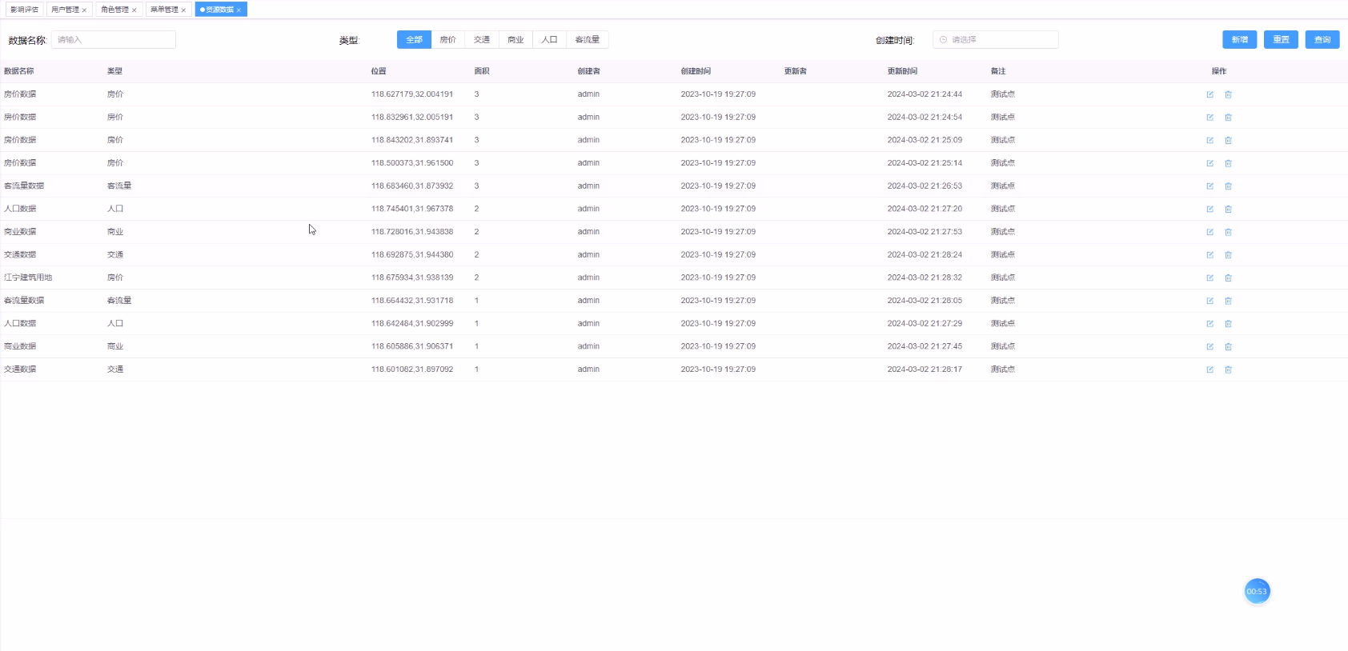1348x651 pixels.
Task: Switch to the 影响评估 tab
Action: 24,10
